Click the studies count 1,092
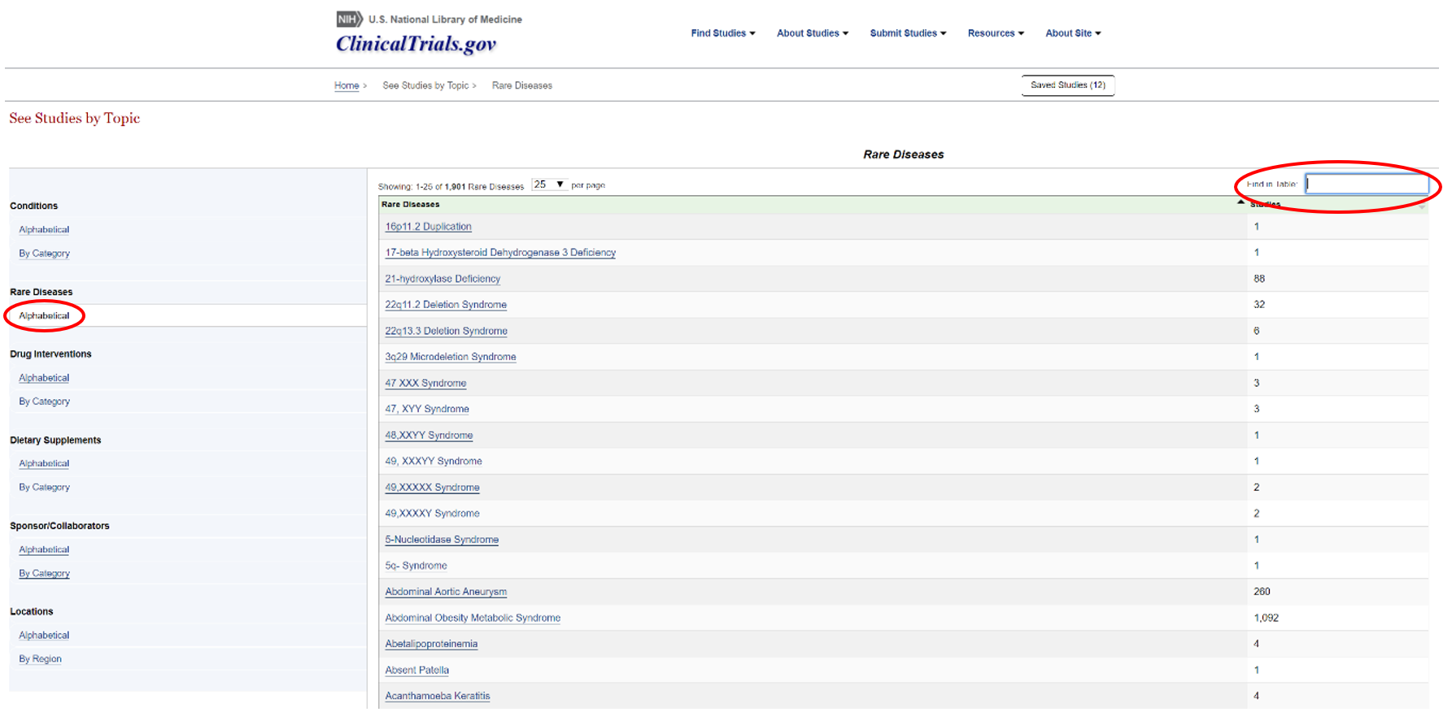 tap(1266, 618)
